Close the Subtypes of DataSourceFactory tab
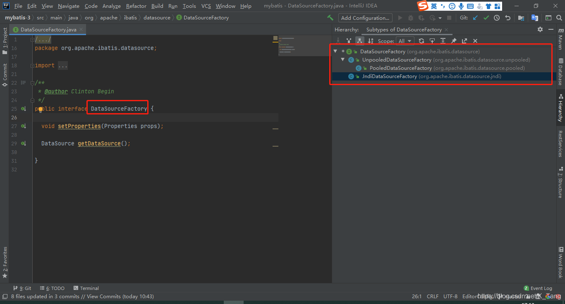565x304 pixels. 447,30
